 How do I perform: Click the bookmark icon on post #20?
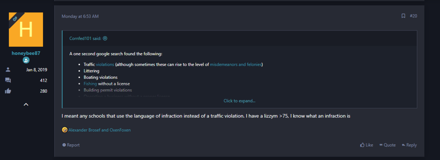403,16
